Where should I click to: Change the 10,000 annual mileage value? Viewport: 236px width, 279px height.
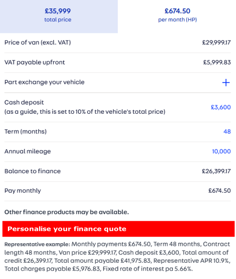pos(221,152)
